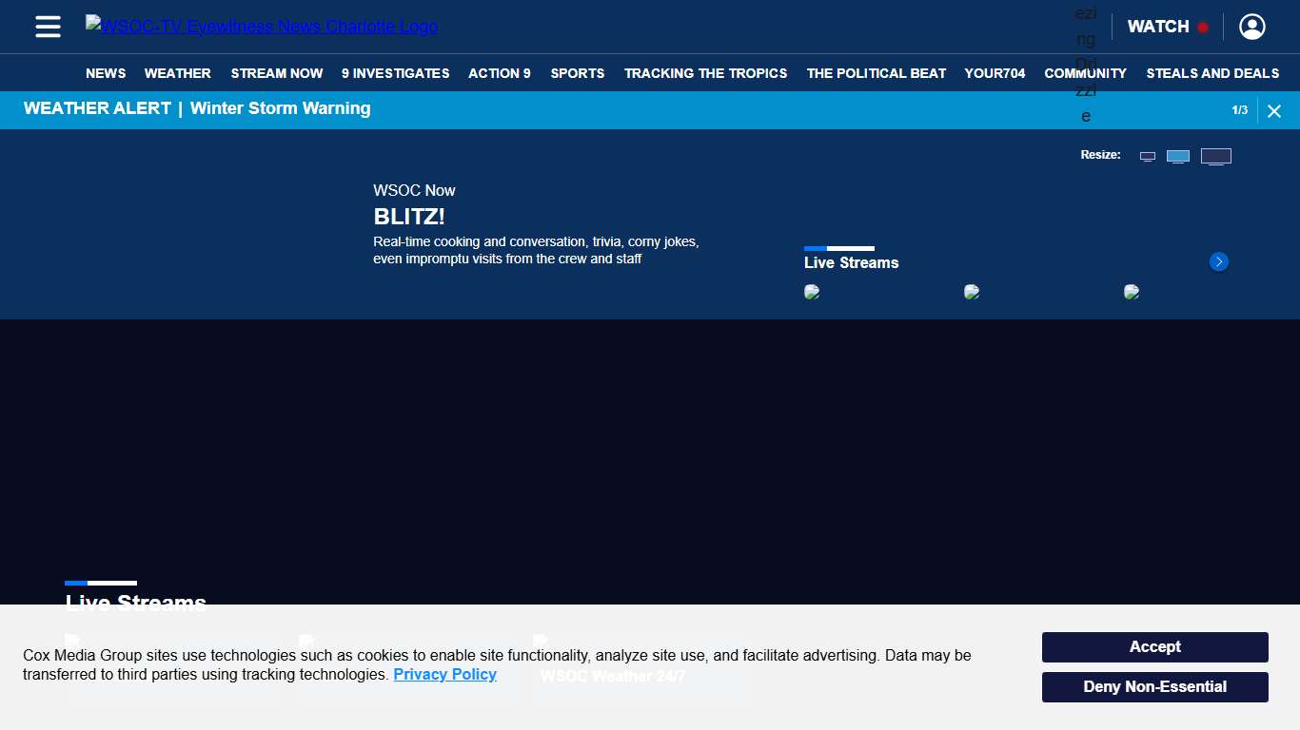Open the Privacy Policy link

(x=444, y=675)
